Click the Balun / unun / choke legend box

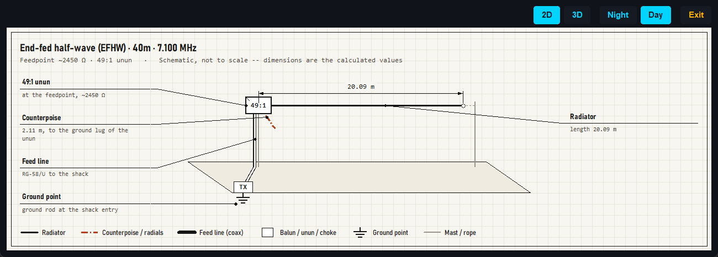267,233
